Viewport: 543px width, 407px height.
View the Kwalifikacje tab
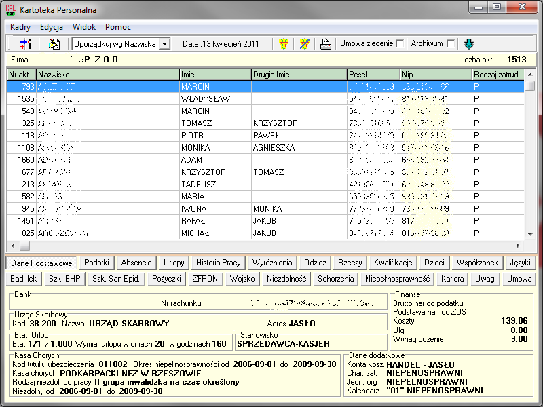[393, 263]
